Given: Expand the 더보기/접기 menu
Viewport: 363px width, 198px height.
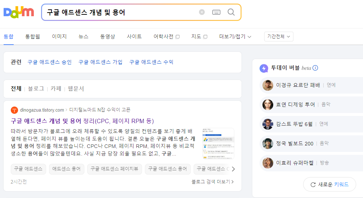Looking at the screenshot, I should (x=235, y=37).
